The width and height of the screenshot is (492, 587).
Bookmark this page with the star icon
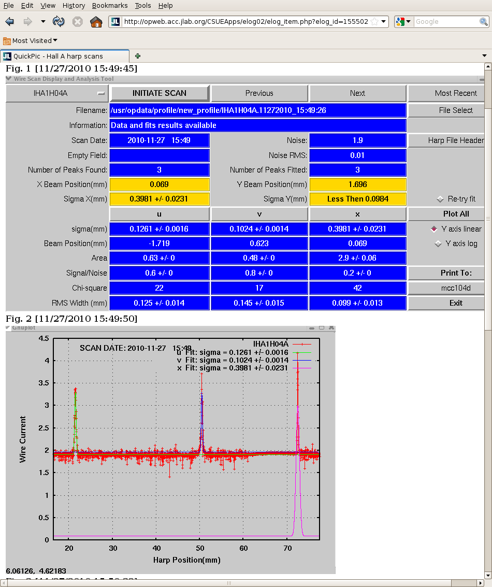click(374, 22)
